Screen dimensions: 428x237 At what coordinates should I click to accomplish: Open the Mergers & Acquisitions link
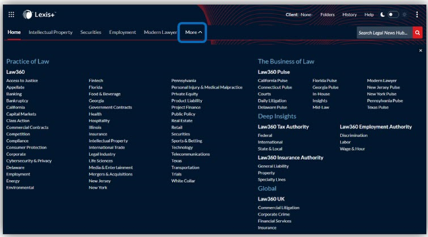111,174
